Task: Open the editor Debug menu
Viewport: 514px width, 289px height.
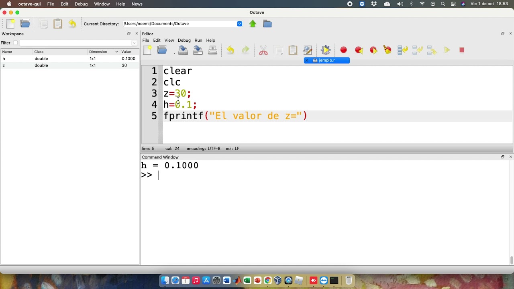Action: pos(184,40)
